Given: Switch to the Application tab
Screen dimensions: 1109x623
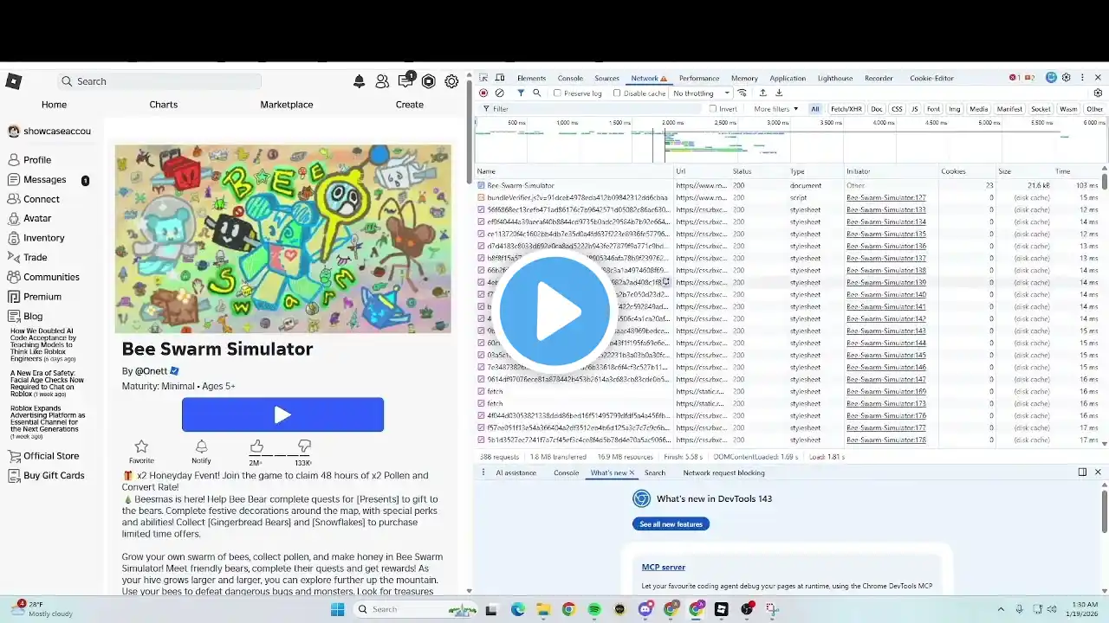Looking at the screenshot, I should coord(788,78).
